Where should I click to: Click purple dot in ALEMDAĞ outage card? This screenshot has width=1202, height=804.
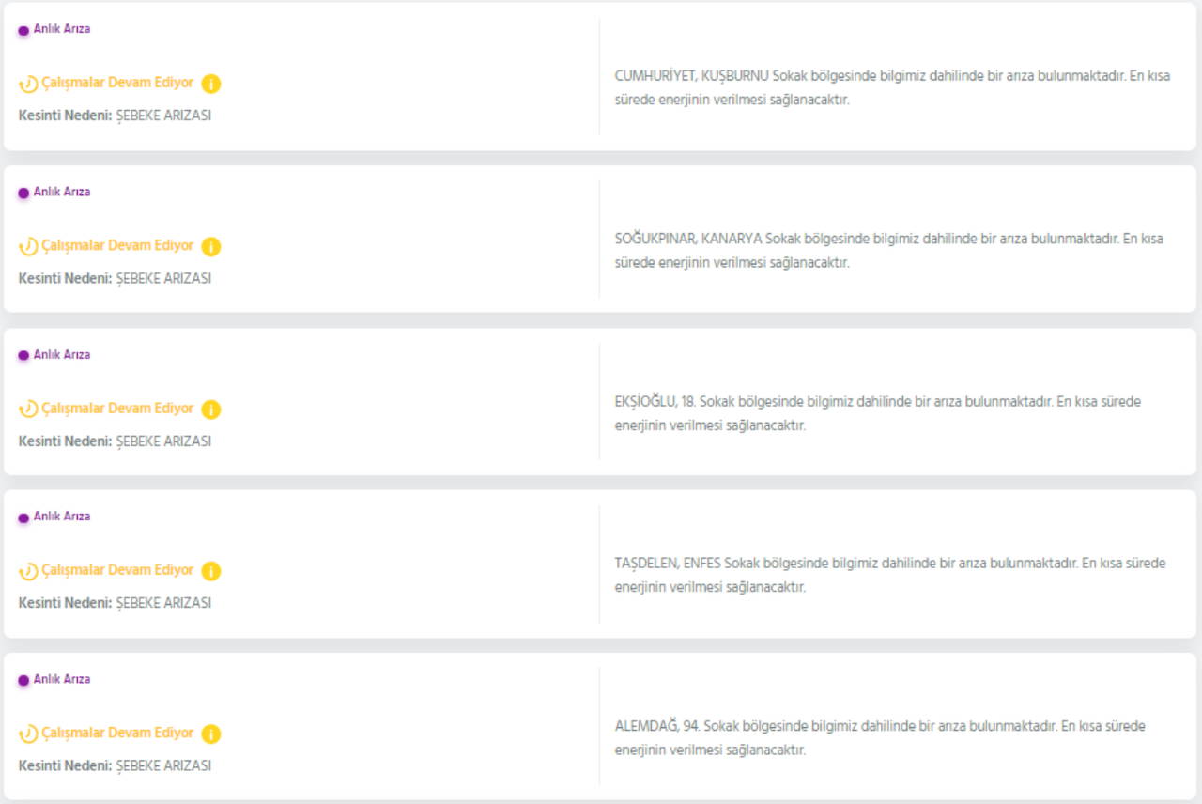pos(23,680)
